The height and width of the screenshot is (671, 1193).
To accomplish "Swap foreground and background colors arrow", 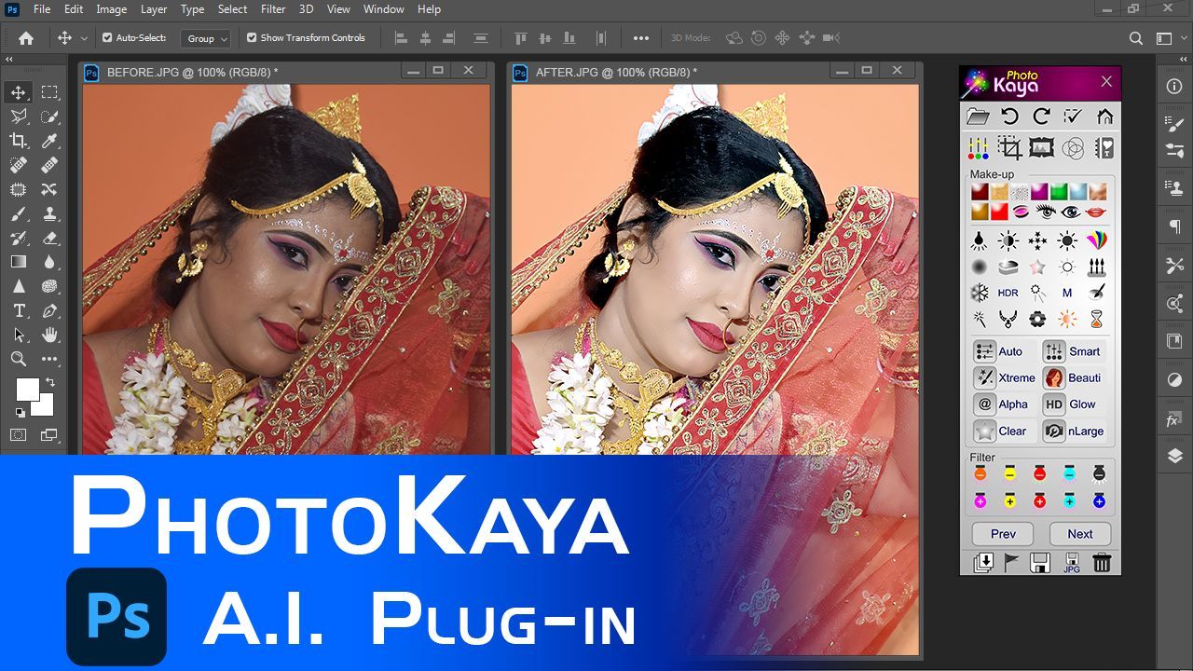I will (49, 382).
